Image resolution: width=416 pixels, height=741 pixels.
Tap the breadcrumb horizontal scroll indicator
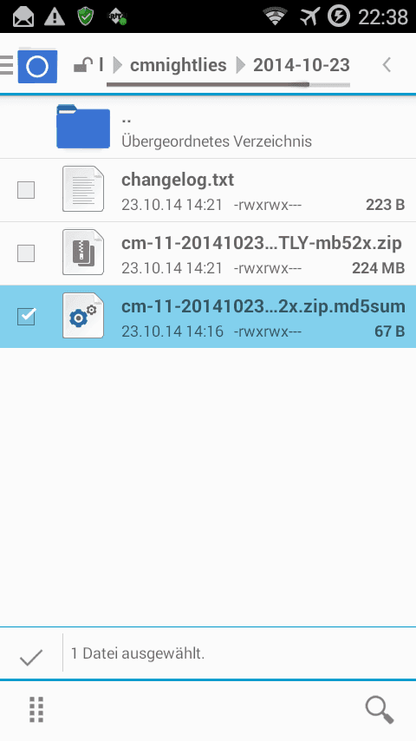click(228, 85)
